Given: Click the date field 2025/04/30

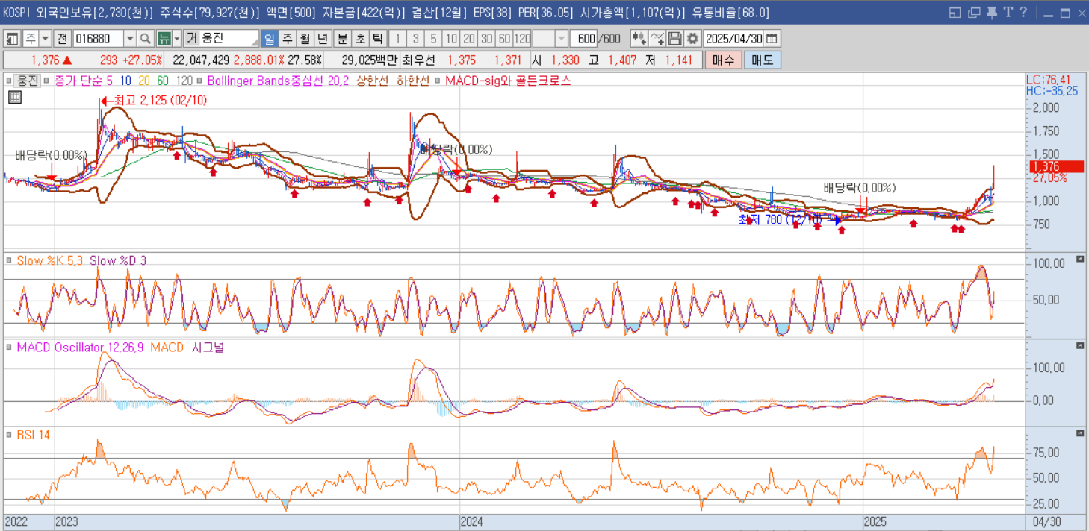Looking at the screenshot, I should (x=733, y=39).
